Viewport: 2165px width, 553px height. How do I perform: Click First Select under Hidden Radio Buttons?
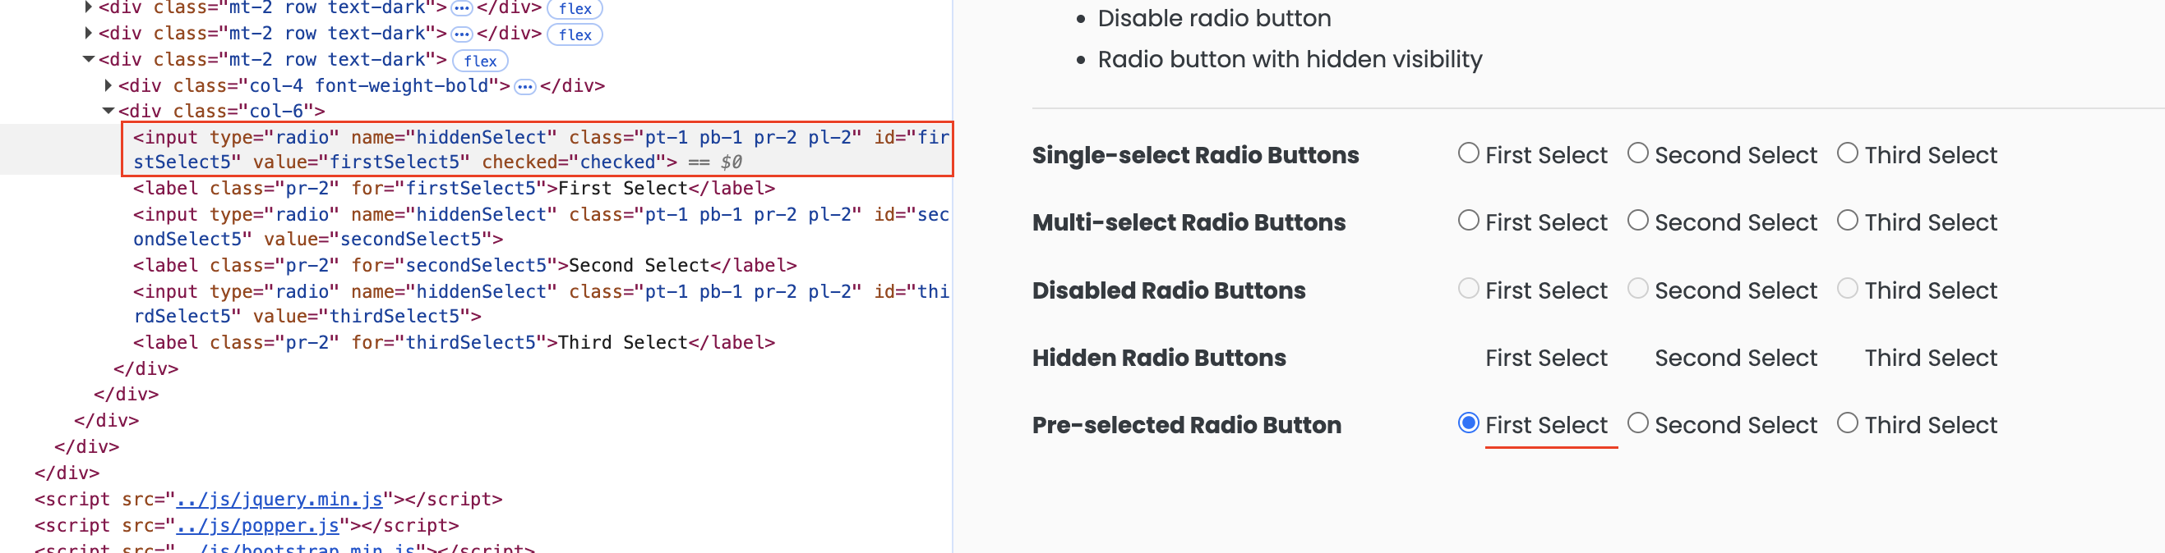click(x=1545, y=357)
